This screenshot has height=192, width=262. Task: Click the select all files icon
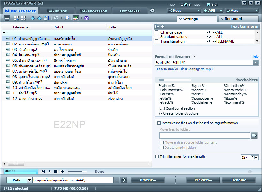16,18
